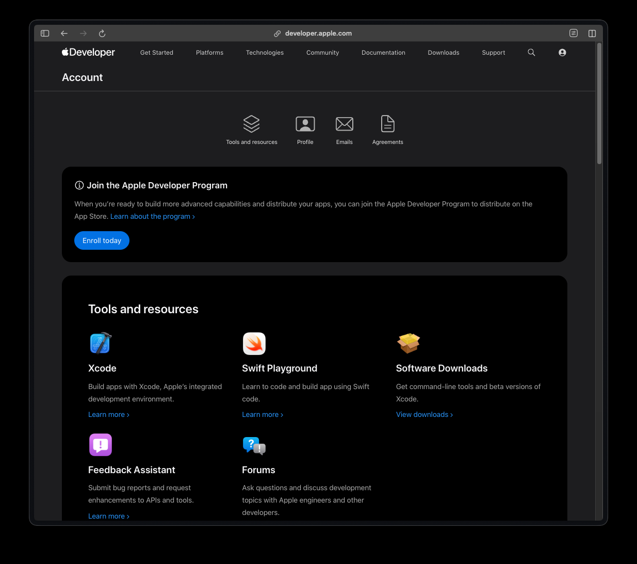Screen dimensions: 637x564
Task: Click the Tools and resources stack icon
Action: (252, 124)
